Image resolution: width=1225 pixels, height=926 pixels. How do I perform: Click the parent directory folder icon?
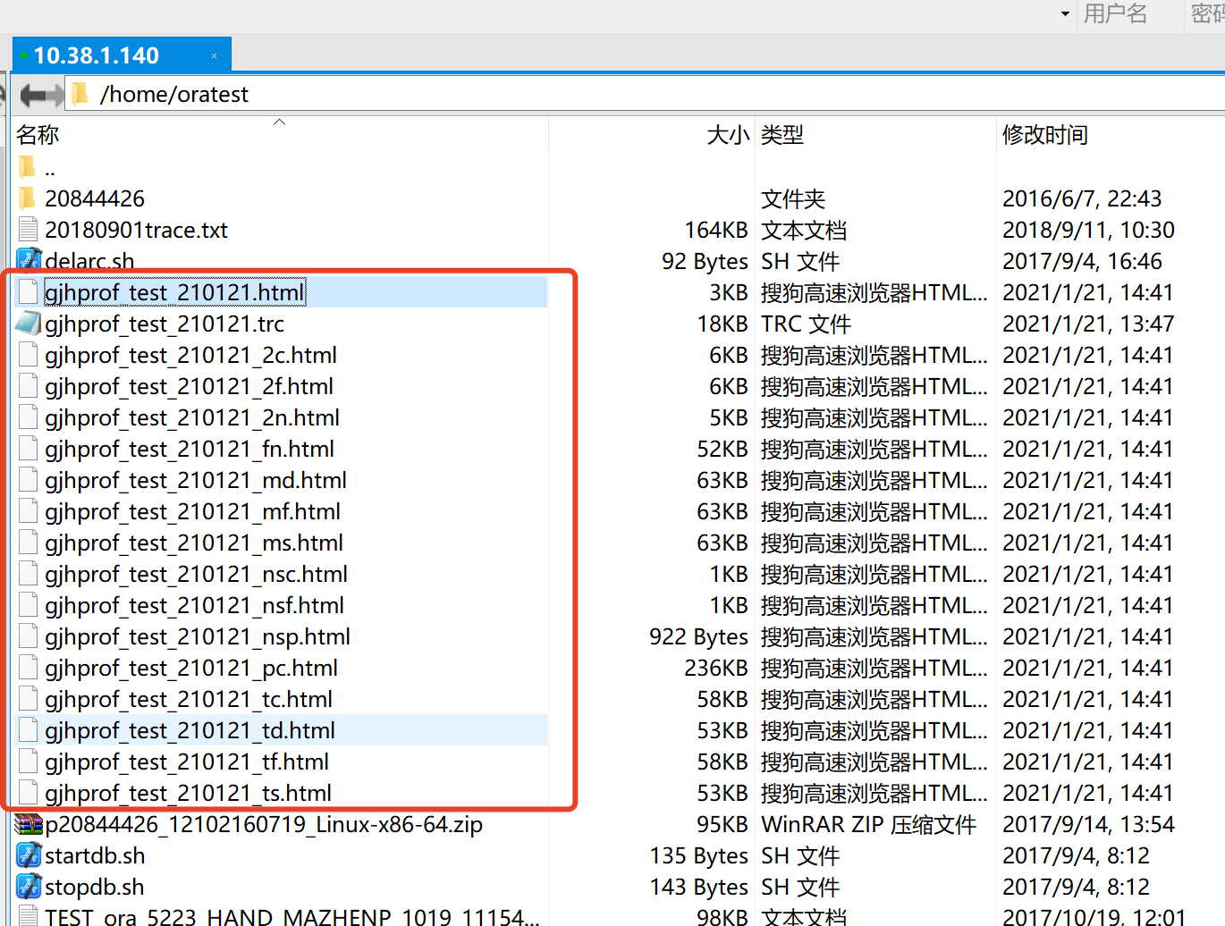28,167
